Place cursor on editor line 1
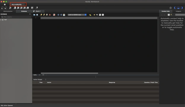The height and width of the screenshot is (107, 185). tap(99, 18)
